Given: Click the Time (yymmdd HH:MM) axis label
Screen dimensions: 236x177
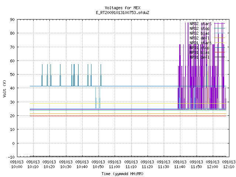Looking at the screenshot, I should point(122,174).
